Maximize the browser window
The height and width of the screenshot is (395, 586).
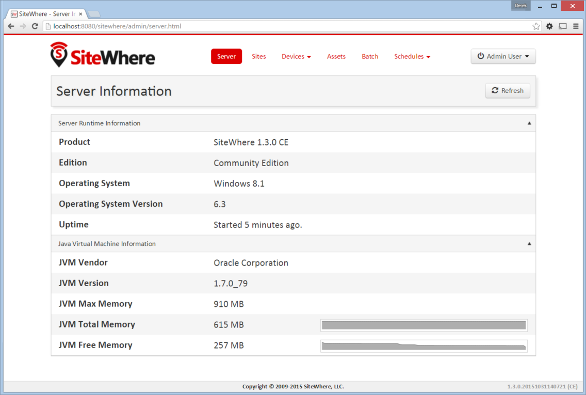point(554,6)
